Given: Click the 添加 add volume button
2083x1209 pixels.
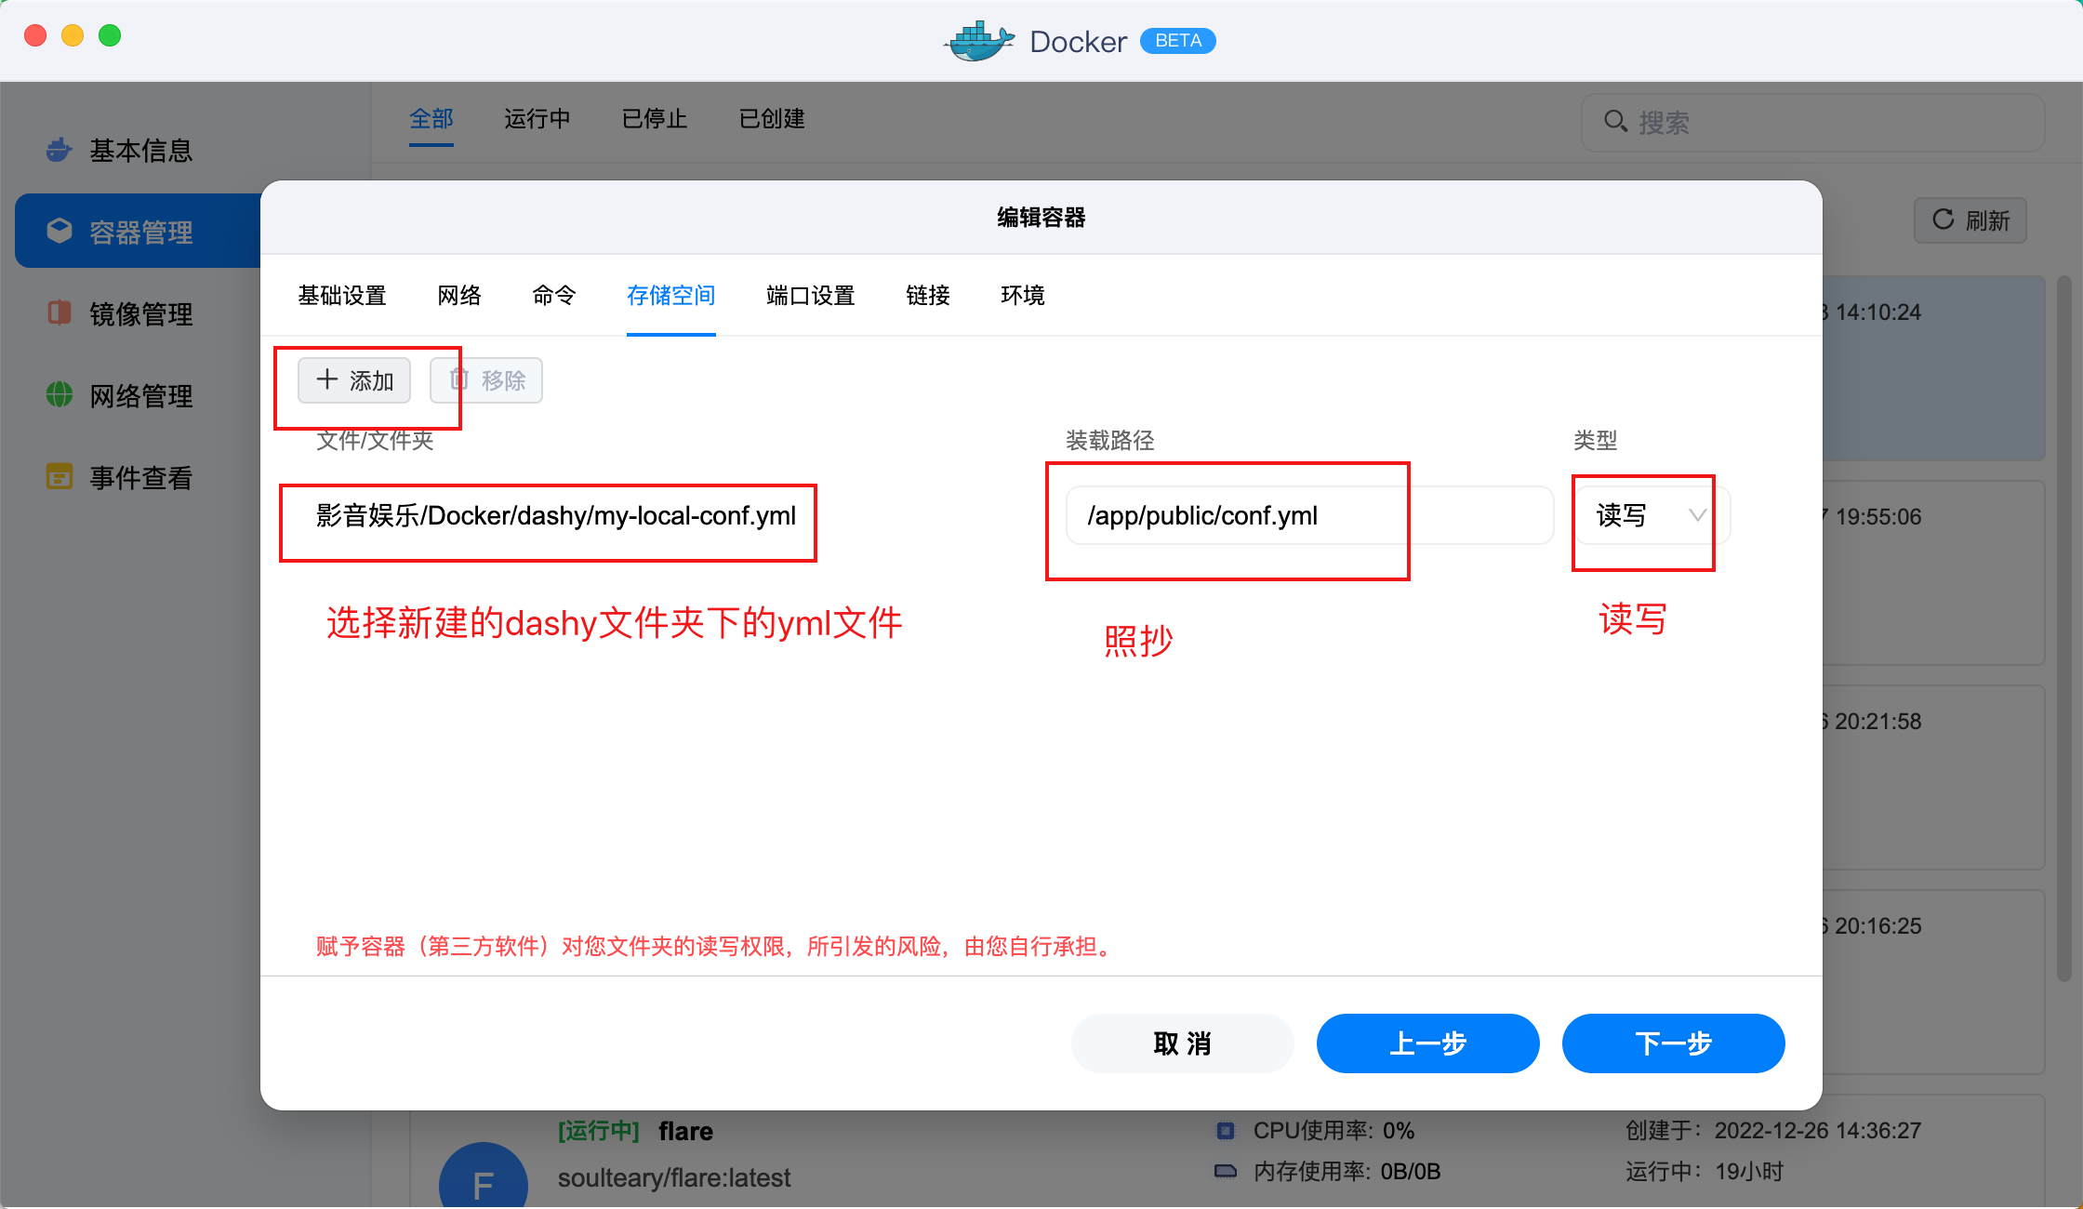Looking at the screenshot, I should click(353, 379).
